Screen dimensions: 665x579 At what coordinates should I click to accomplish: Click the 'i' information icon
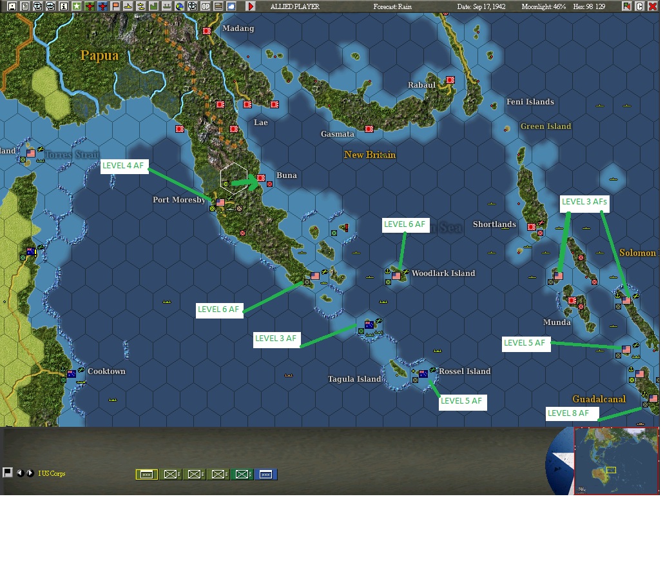point(64,6)
